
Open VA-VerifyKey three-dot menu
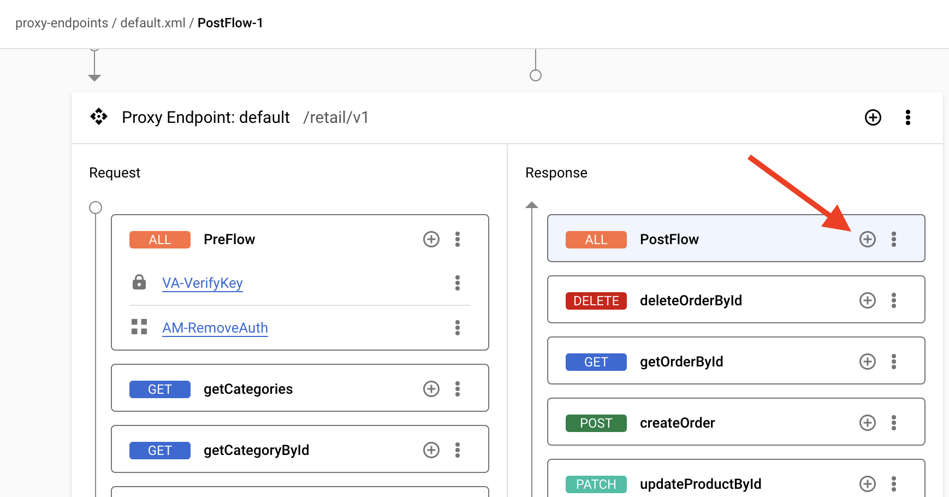pyautogui.click(x=457, y=283)
